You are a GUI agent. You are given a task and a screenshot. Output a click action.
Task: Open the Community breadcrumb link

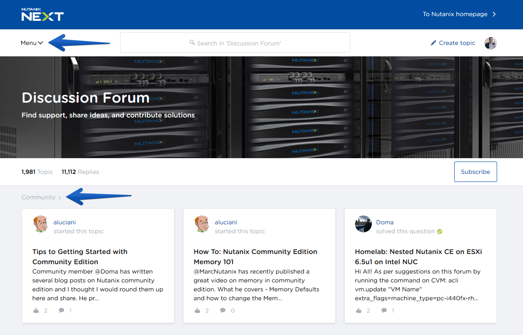(39, 197)
